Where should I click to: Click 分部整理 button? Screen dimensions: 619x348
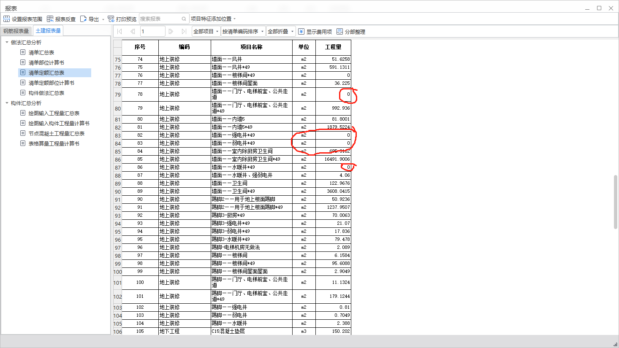pos(351,32)
